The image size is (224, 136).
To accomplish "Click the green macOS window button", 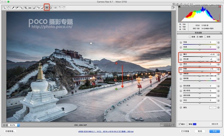I will point(8,2).
